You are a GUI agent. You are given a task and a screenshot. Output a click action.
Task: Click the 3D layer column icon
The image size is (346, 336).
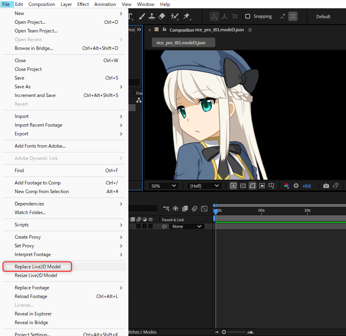pyautogui.click(x=151, y=219)
